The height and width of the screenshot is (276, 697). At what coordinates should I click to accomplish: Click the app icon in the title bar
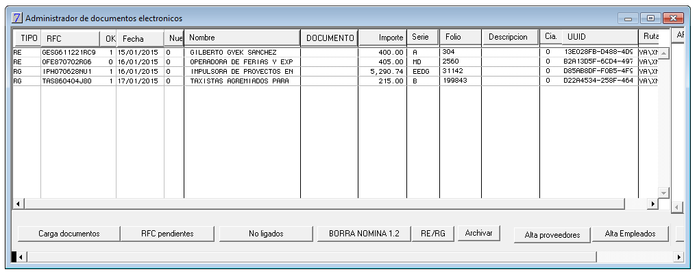[x=17, y=18]
